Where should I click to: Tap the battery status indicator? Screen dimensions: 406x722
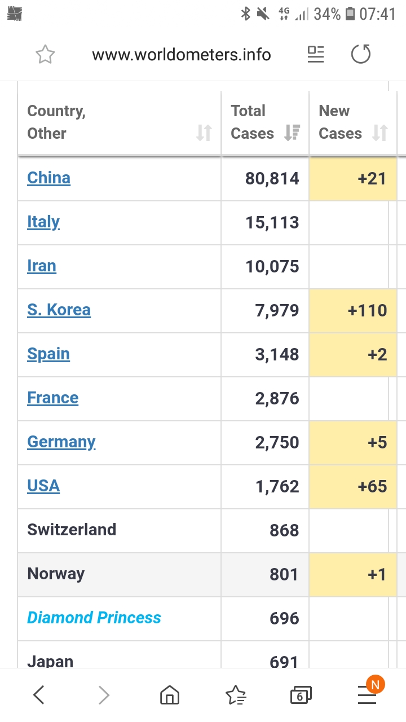click(350, 14)
